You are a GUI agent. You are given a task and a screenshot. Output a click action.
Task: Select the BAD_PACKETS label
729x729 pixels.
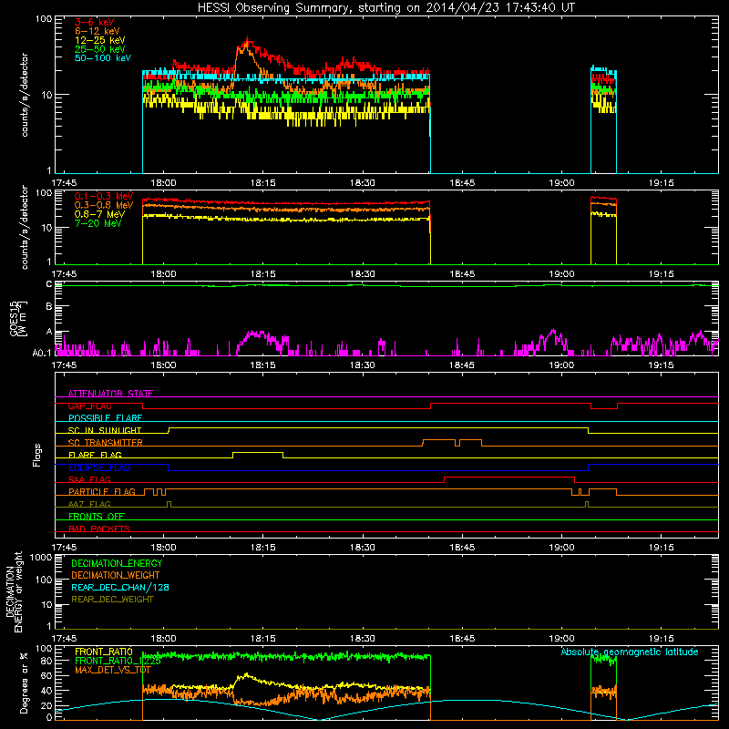(99, 529)
